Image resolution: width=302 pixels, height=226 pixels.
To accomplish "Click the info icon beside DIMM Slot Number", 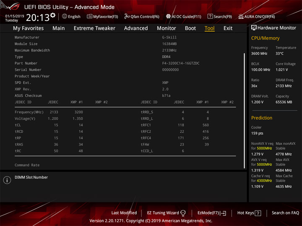I will (x=7, y=180).
